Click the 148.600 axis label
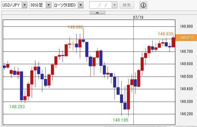 click(186, 63)
